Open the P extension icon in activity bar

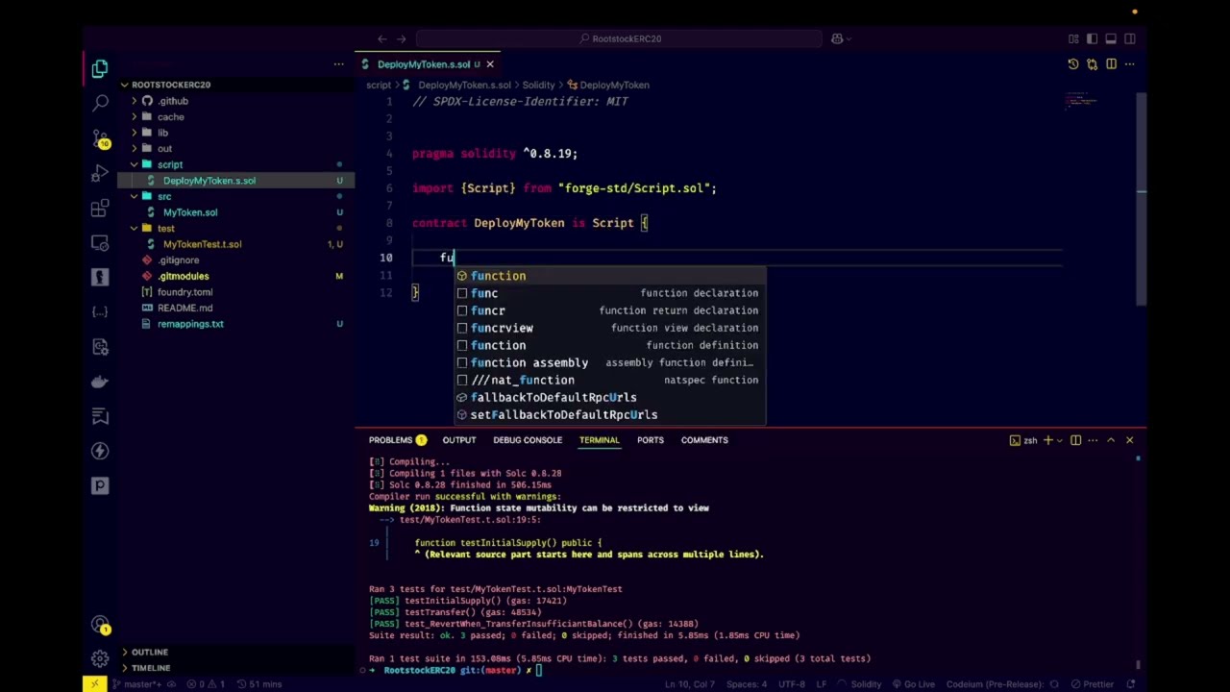pos(100,485)
